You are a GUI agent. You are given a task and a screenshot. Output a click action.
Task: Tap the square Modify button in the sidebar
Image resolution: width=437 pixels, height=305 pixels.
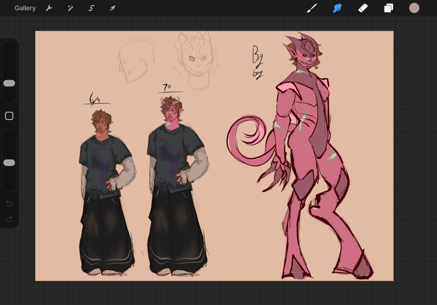click(9, 116)
